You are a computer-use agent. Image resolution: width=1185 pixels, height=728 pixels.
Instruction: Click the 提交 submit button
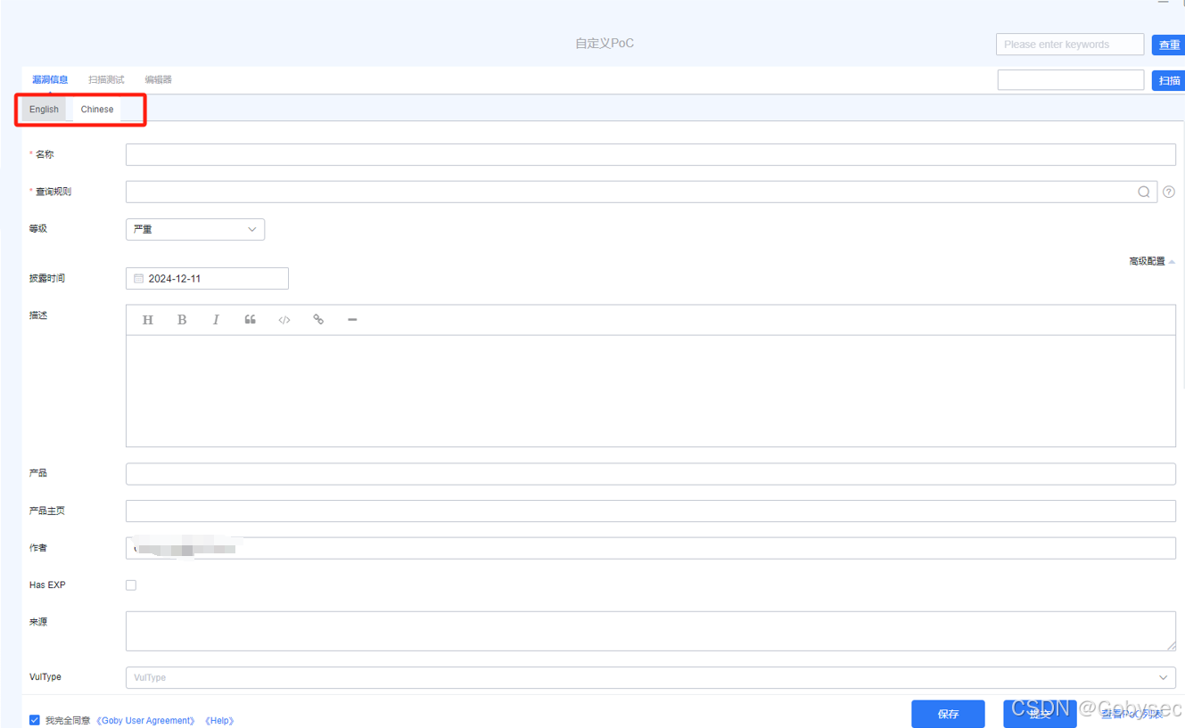tap(1040, 714)
